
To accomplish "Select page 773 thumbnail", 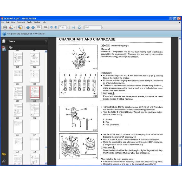I will click(18, 127).
